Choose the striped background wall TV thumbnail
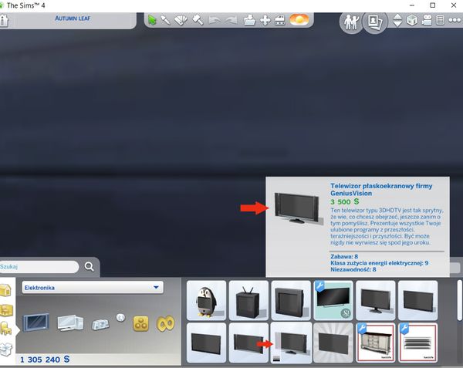463x368 pixels. click(333, 343)
